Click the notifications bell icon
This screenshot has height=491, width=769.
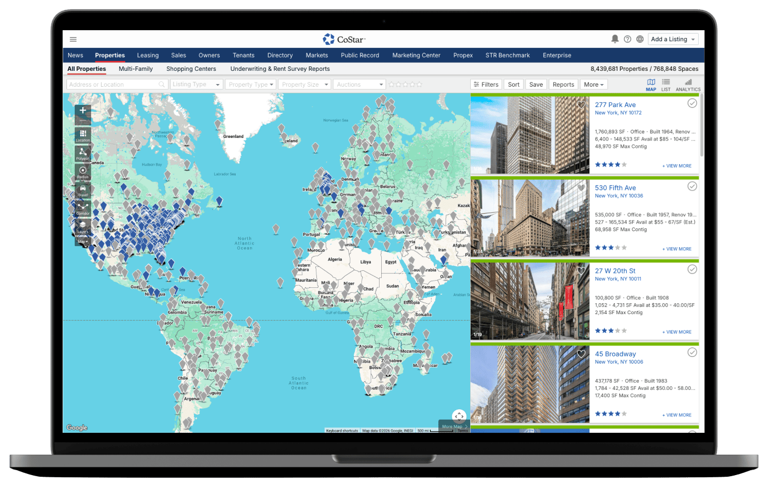pyautogui.click(x=615, y=39)
